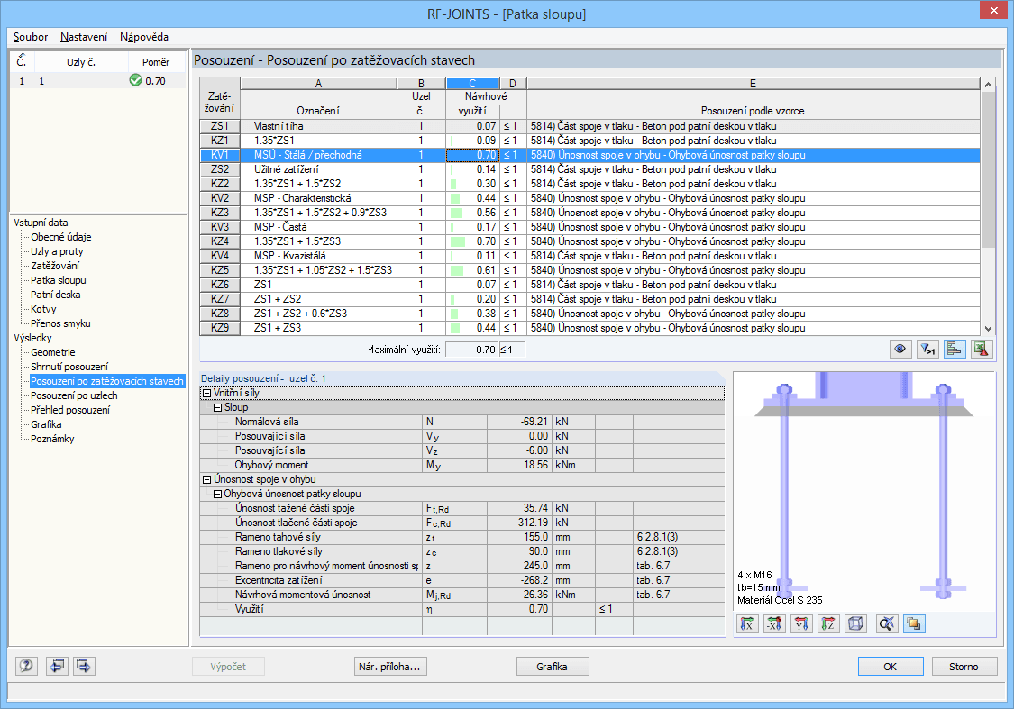Set view in Z direction
The height and width of the screenshot is (709, 1014).
click(827, 623)
